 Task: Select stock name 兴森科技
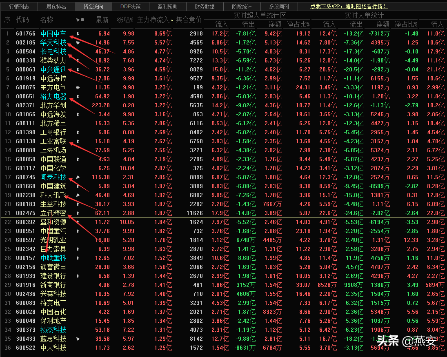tap(53, 294)
